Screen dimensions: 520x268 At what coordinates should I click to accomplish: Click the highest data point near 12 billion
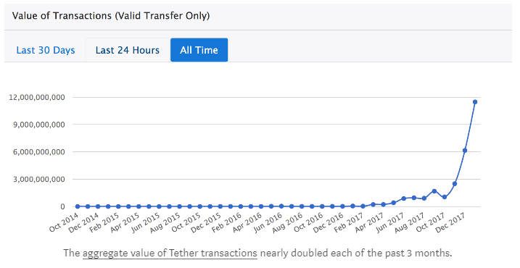475,102
